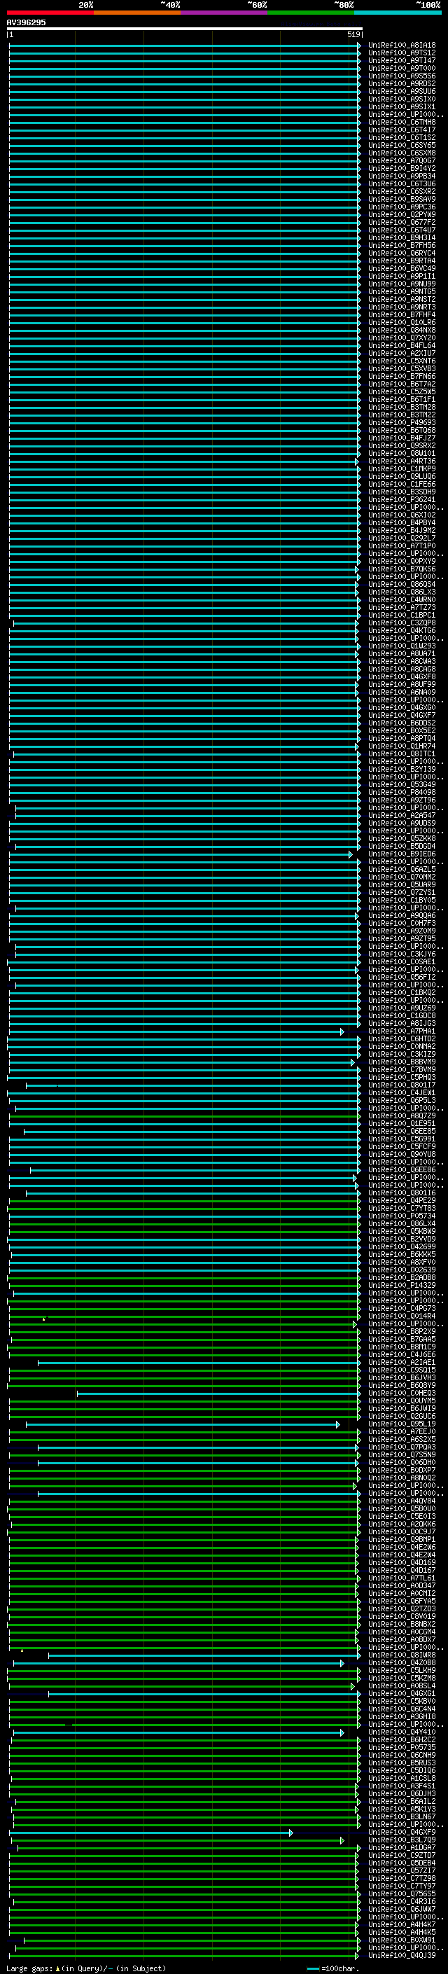Click the shortened alignment bar for UniRef100_A7PHA1
448x1974 pixels.
[176, 1031]
